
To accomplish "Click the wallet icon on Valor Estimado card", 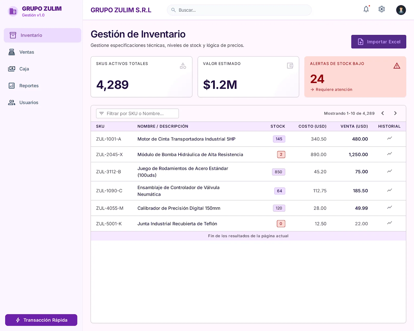I will (x=290, y=66).
